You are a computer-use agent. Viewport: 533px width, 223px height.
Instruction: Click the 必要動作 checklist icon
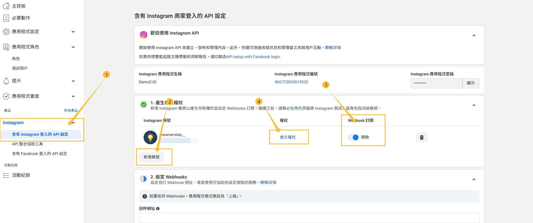6,18
